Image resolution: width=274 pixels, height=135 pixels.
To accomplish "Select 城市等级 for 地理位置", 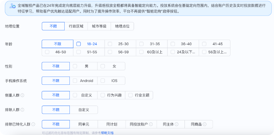I will point(99,26).
